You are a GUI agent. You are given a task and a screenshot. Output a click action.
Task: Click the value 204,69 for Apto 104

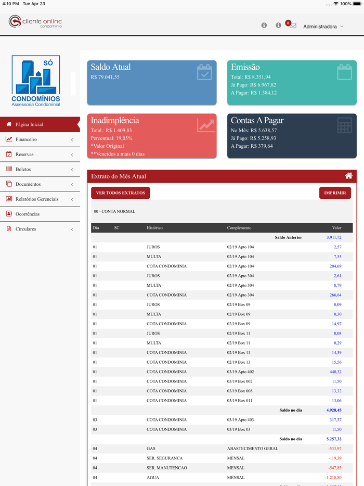click(335, 266)
